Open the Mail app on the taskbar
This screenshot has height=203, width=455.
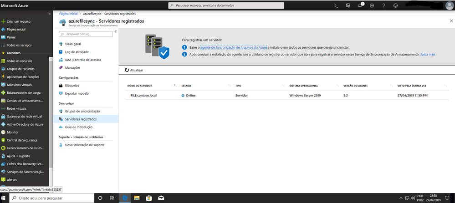tap(161, 198)
